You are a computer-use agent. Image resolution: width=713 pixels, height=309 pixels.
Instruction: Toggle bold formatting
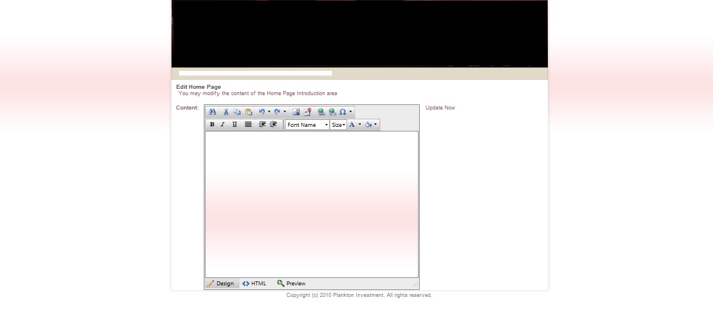click(x=212, y=125)
